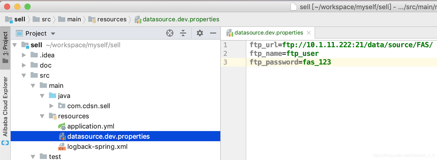Click the Project view window icon
This screenshot has width=437, height=160.
(19, 33)
